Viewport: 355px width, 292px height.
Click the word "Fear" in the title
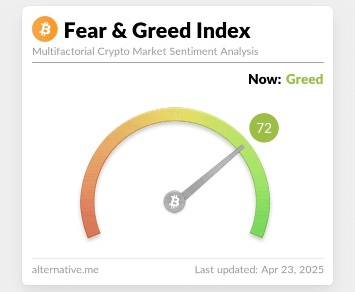tap(85, 30)
